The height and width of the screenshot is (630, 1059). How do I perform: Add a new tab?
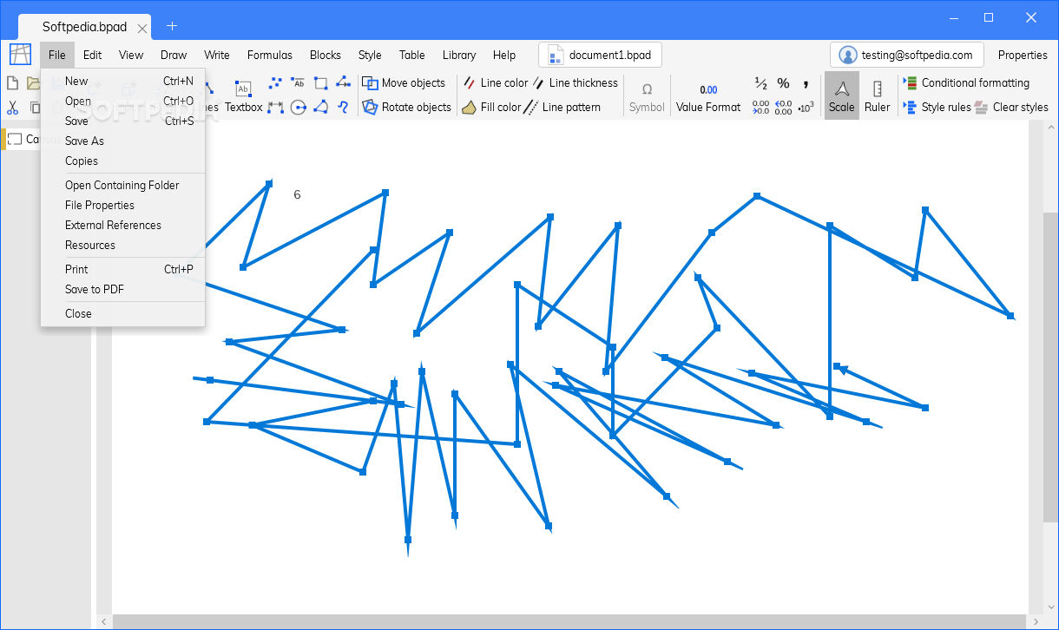[172, 26]
